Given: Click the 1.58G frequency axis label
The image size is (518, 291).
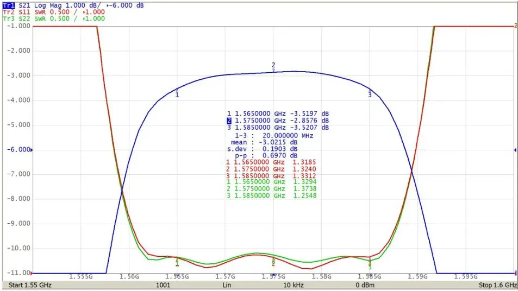Looking at the screenshot, I should [x=321, y=276].
